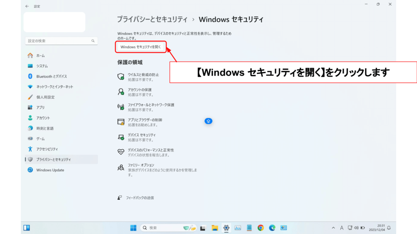Open アプリとブラウザーの制御 window icon
This screenshot has height=234, width=417.
tap(121, 122)
